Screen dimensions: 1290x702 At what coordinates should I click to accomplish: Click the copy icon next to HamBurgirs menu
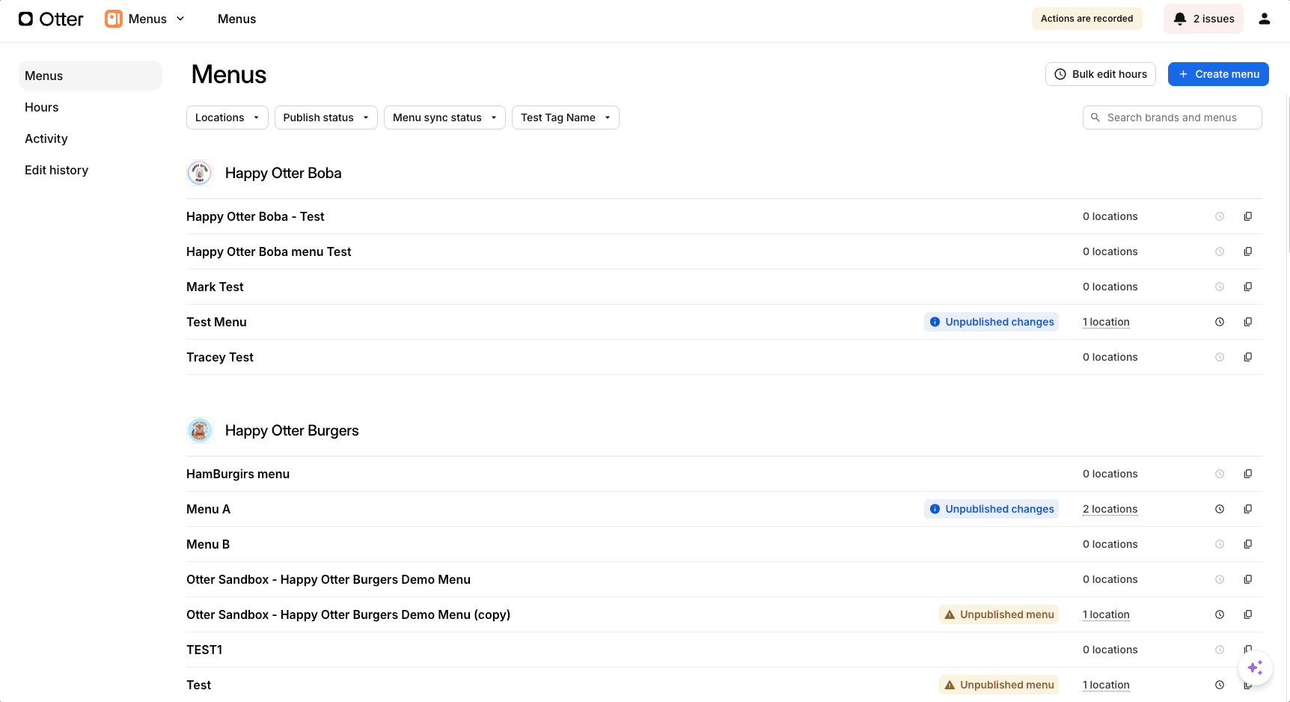pos(1248,474)
